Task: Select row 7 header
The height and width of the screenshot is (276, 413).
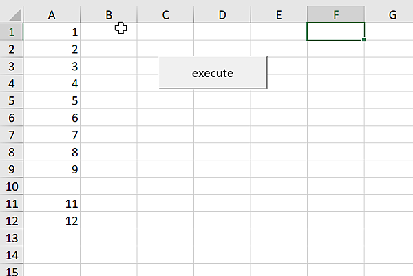Action: pos(11,135)
